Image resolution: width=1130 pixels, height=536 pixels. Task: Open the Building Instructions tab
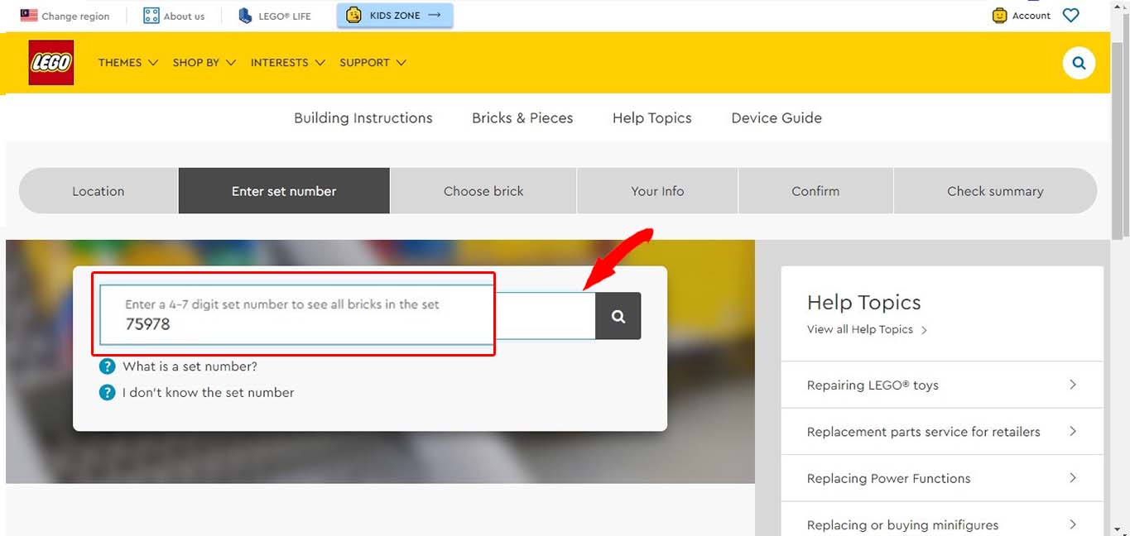(x=363, y=117)
